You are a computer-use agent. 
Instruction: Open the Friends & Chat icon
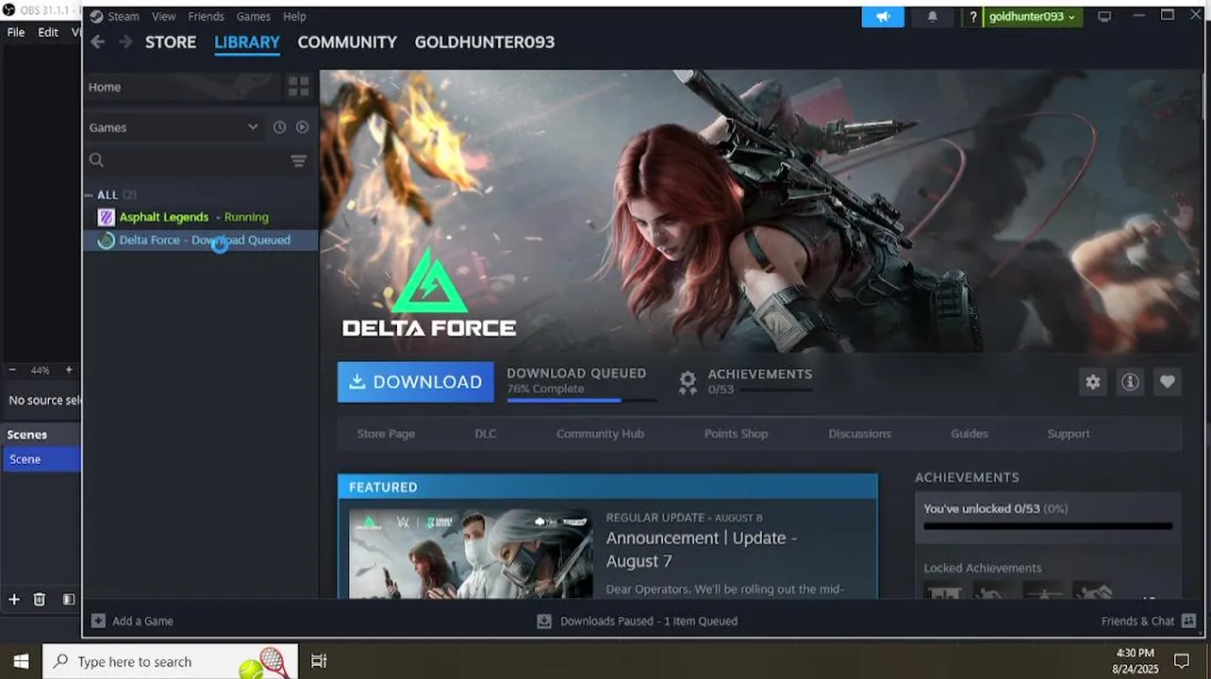[x=1188, y=621]
